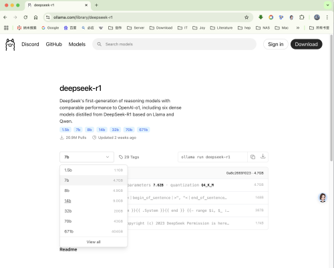Open the apps grid in the bookmarks bar
The height and width of the screenshot is (268, 334).
(x=6, y=28)
